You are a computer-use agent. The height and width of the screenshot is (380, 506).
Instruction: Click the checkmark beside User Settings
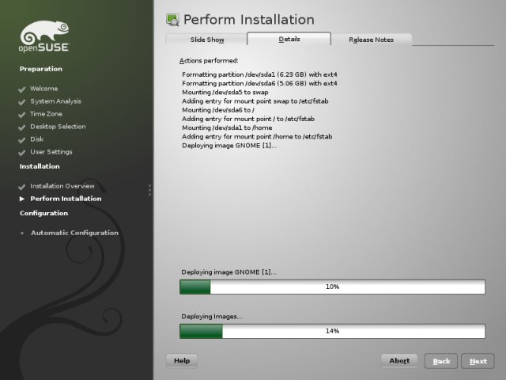22,152
